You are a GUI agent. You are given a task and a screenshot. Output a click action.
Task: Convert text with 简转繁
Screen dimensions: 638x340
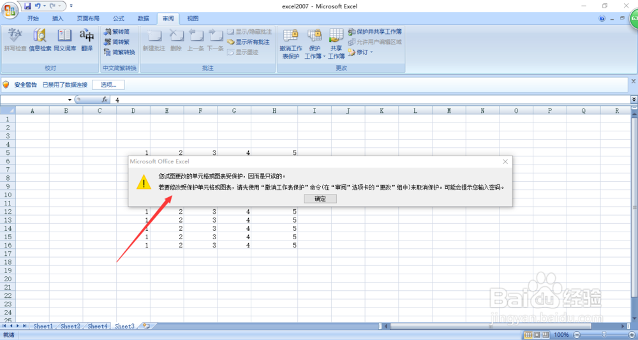click(x=117, y=42)
